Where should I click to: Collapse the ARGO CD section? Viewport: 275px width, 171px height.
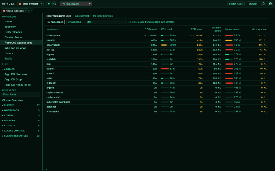(x=8, y=69)
